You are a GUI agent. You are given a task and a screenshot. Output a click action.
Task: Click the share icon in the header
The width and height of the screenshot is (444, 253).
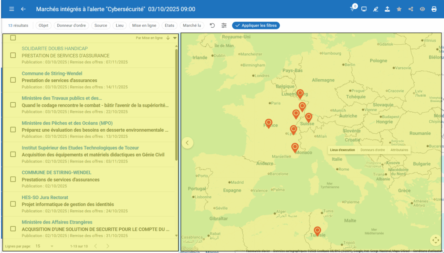[x=411, y=9]
